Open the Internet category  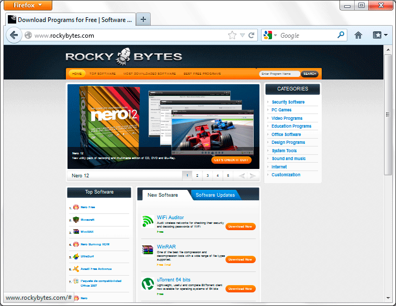[279, 167]
